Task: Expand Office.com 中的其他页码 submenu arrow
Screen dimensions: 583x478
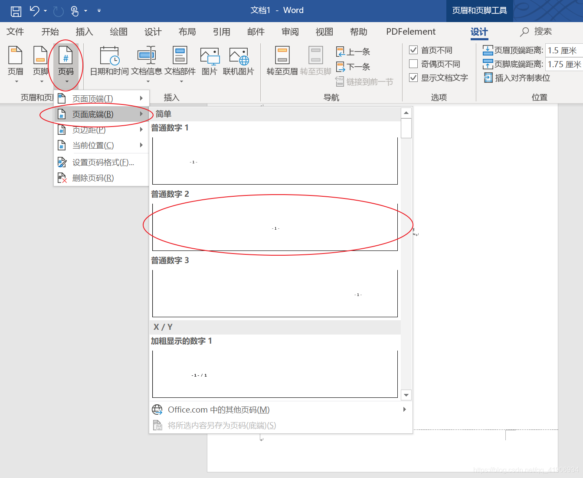Action: pyautogui.click(x=404, y=410)
